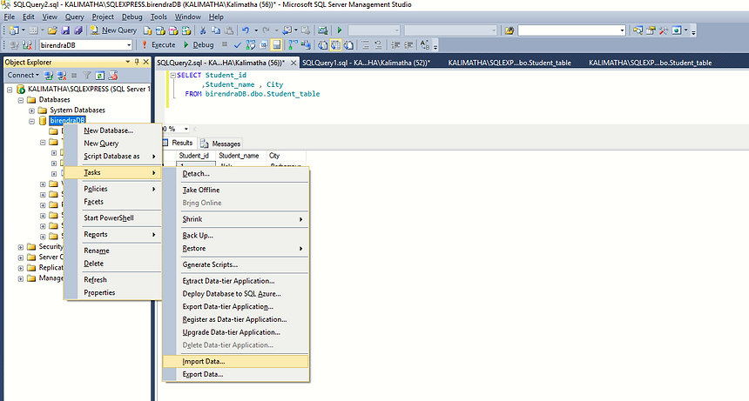Click the Save disk icon

pyautogui.click(x=65, y=30)
